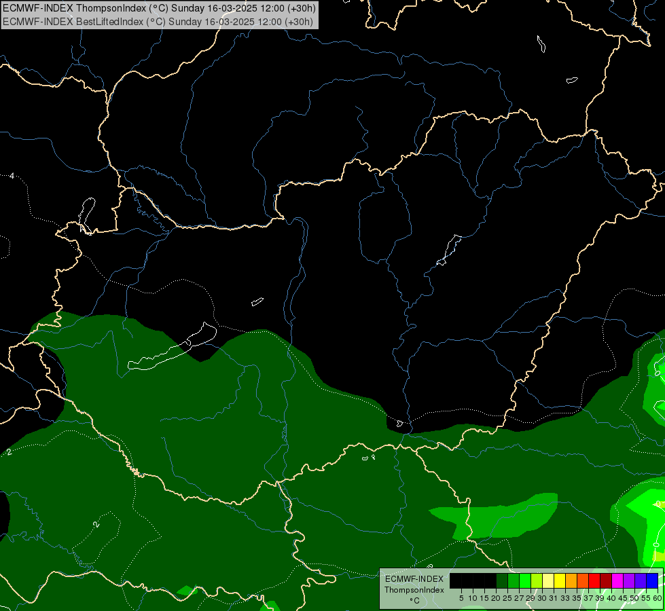Click legend scale value "55"
This screenshot has width=665, height=611.
(646, 598)
